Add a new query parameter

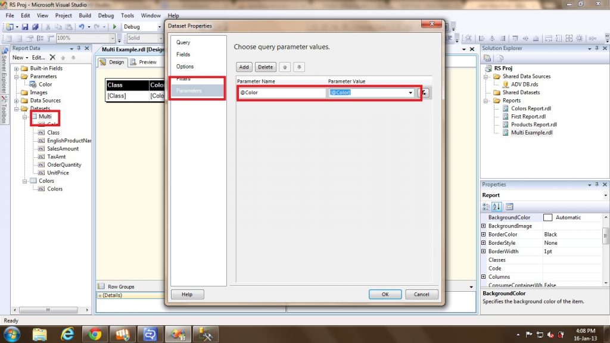pyautogui.click(x=244, y=67)
